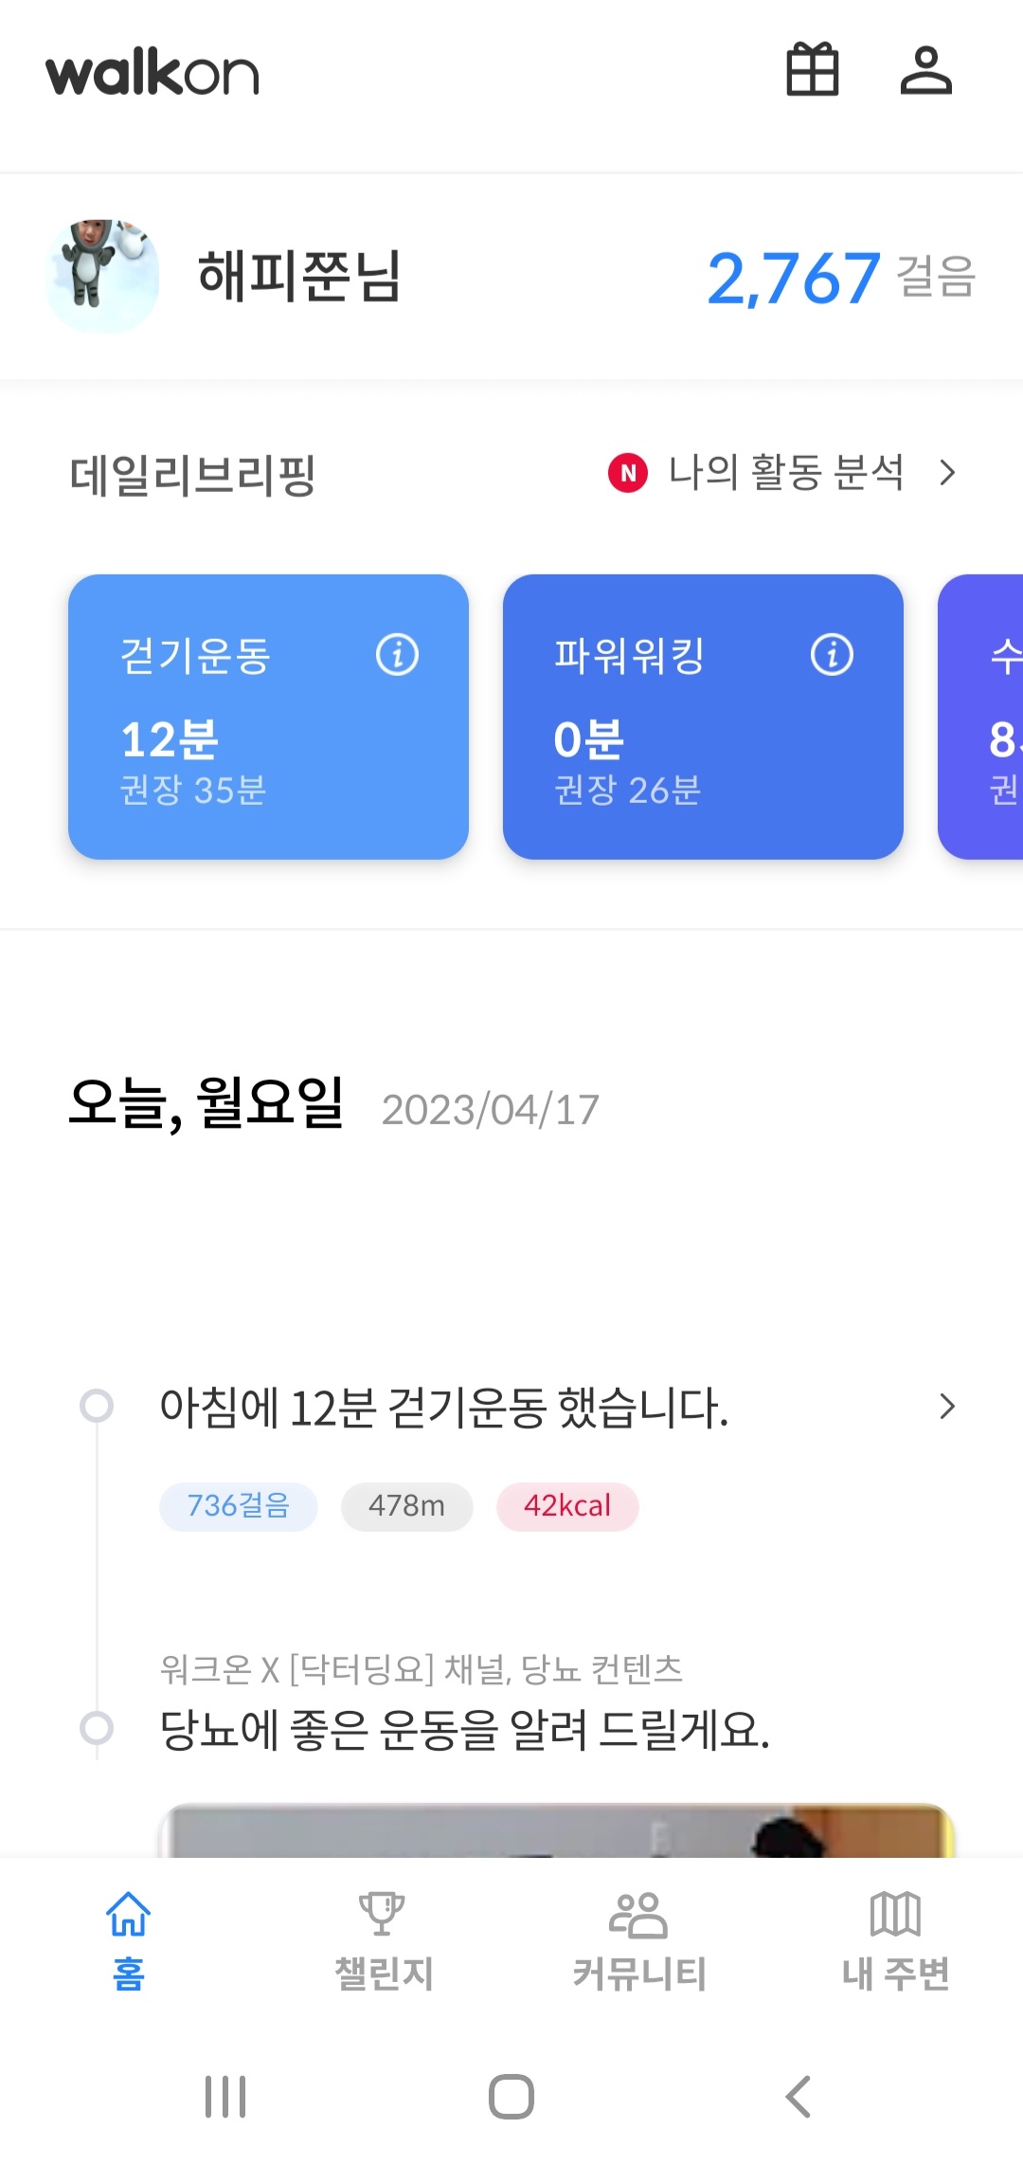
Task: Open the 나의 활동 분석 link
Action: (786, 472)
